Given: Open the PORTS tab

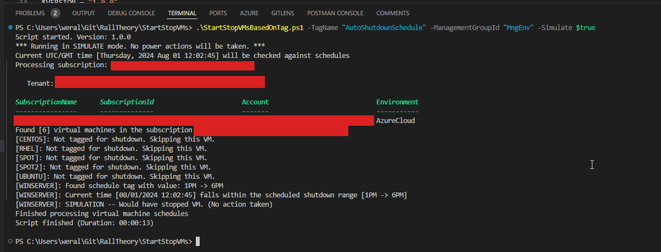Looking at the screenshot, I should click(x=218, y=13).
